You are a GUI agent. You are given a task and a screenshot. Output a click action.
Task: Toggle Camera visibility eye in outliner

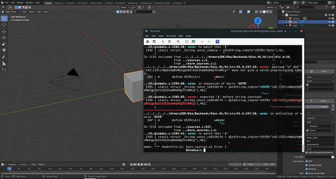330,18
